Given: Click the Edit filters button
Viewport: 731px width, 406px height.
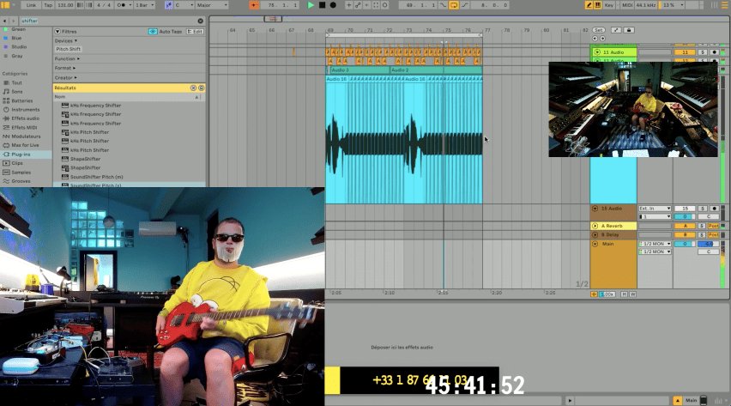Looking at the screenshot, I should 196,31.
